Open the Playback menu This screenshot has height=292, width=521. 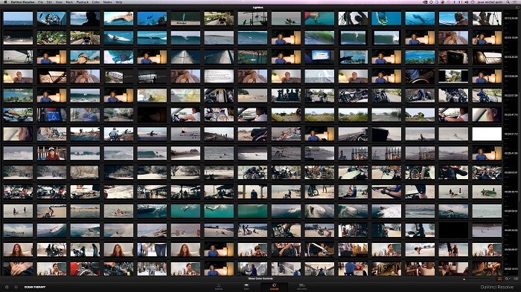coord(83,2)
